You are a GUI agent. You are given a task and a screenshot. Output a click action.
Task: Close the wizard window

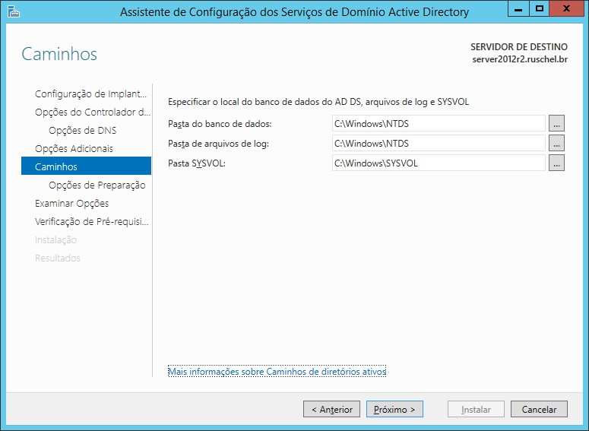pos(566,8)
